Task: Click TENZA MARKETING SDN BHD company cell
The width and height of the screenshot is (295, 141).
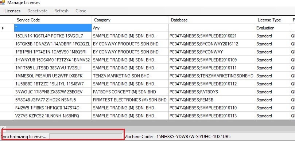Action: point(130,76)
